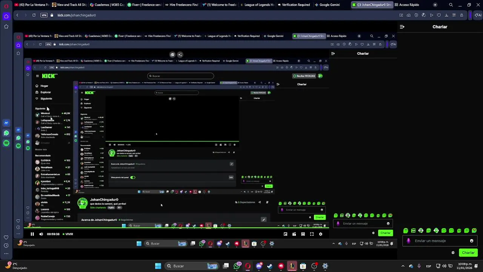Open Easy Setup menu lines icon

[x=454, y=15]
